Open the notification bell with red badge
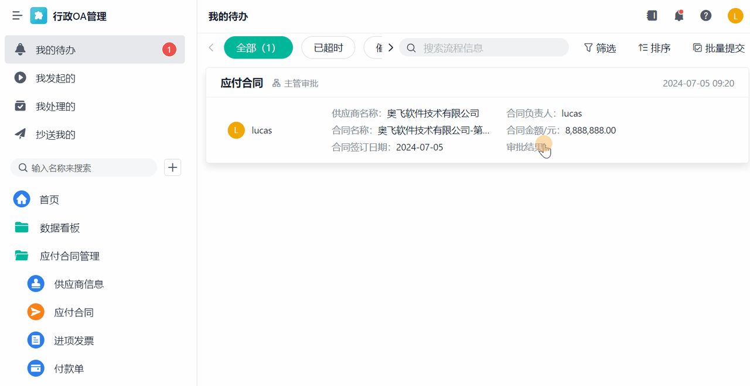This screenshot has height=386, width=750. pos(679,16)
